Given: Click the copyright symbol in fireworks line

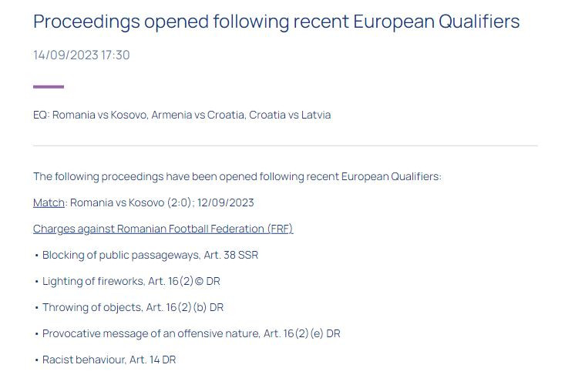Looking at the screenshot, I should 199,281.
